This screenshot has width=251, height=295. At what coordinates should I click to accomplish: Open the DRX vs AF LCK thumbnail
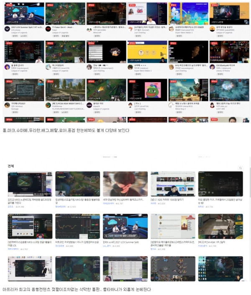[125, 226]
